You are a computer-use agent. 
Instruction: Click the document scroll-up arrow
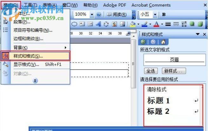tap(134, 36)
